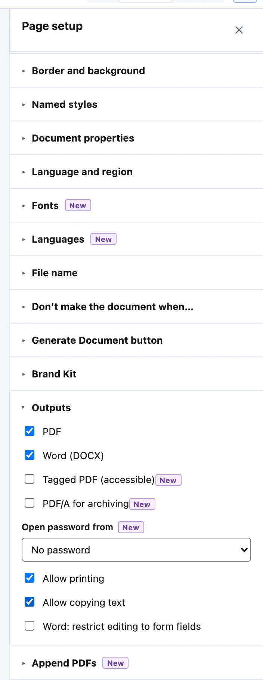Expand the Fonts section
Image resolution: width=263 pixels, height=680 pixels.
[x=136, y=206]
